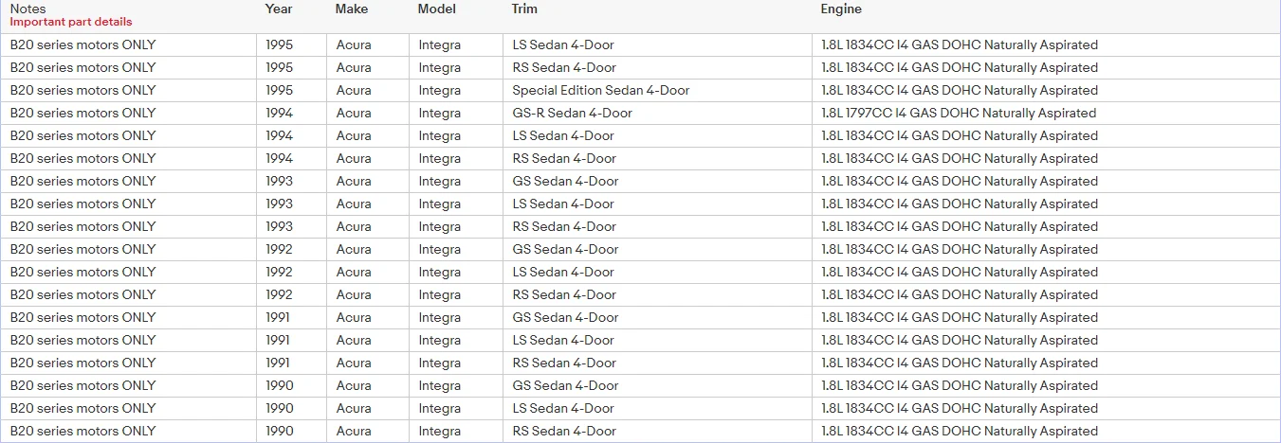Viewport: 1281px width, 443px height.
Task: Click the Year column header
Action: click(279, 9)
